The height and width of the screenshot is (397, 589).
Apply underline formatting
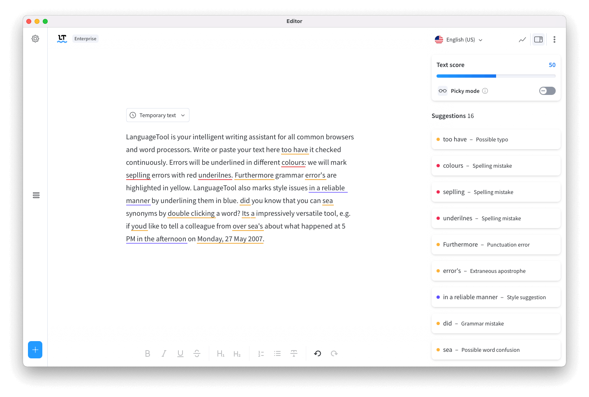pyautogui.click(x=180, y=353)
